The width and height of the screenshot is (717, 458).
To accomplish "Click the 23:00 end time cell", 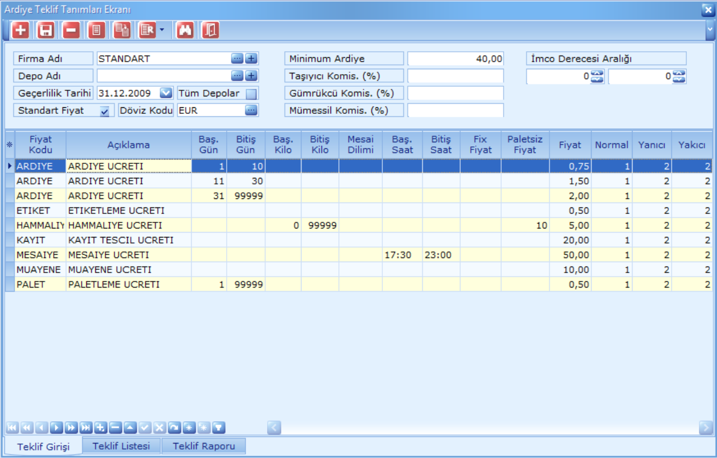I will 441,255.
